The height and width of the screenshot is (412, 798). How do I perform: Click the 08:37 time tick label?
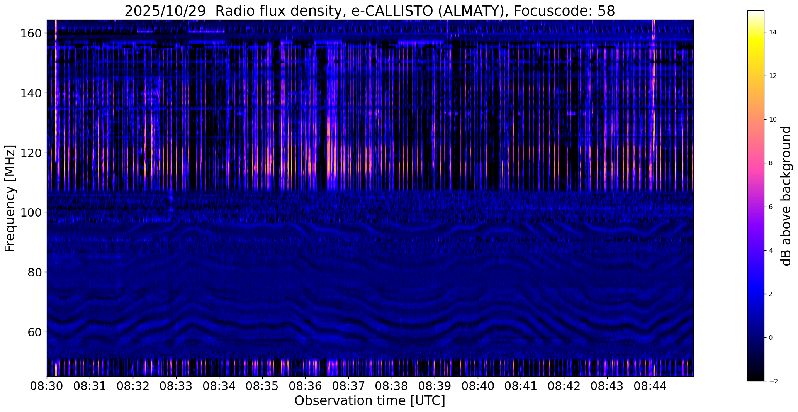pos(348,387)
